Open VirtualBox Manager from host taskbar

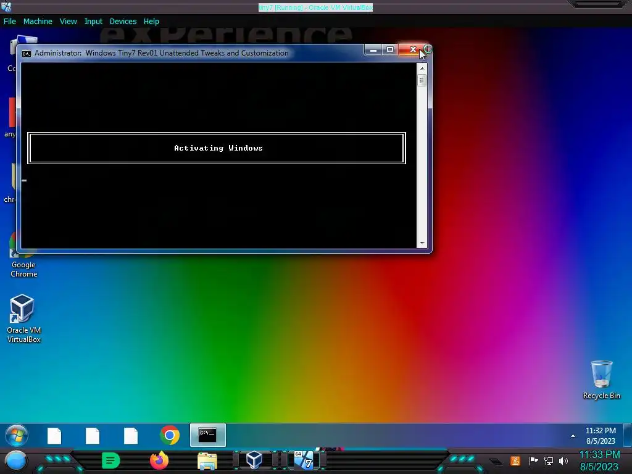(x=254, y=460)
